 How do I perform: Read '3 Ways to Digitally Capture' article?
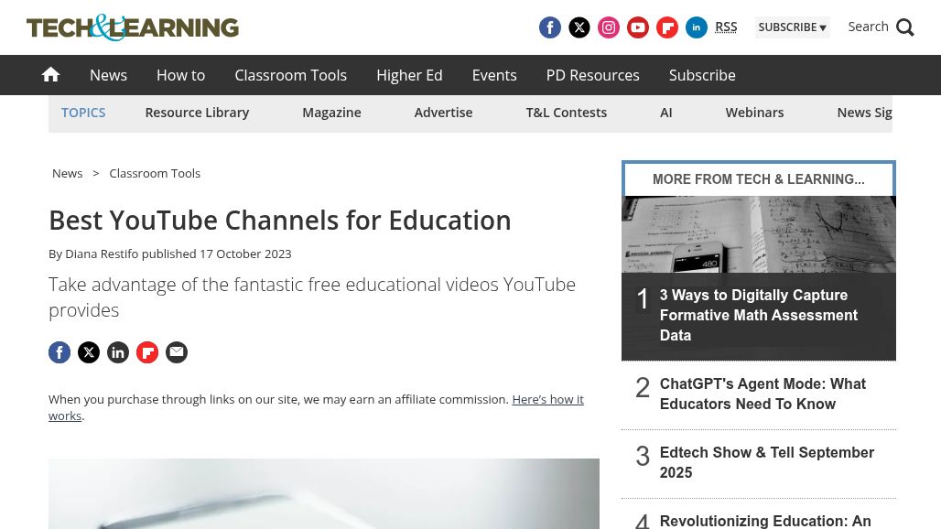click(x=759, y=315)
